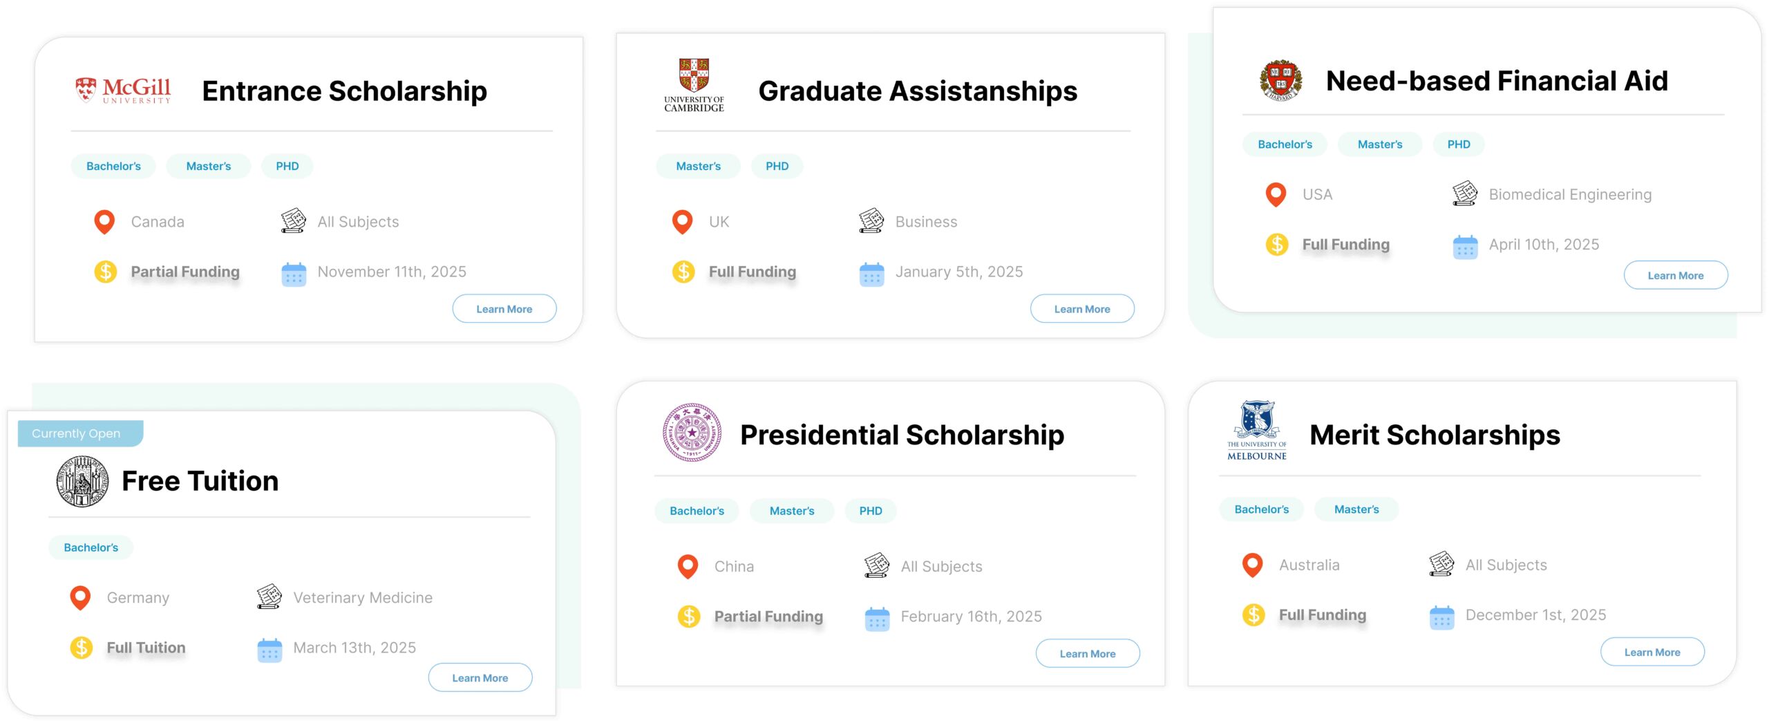
Task: Click the Free Tuition card's university seal
Action: pos(82,481)
